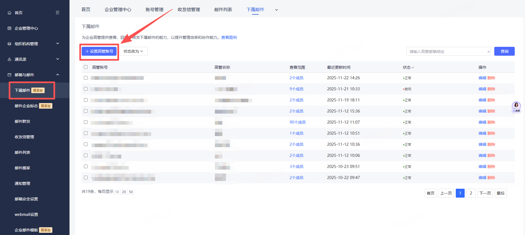
Task: Open the 查看图例 link
Action: (229, 37)
